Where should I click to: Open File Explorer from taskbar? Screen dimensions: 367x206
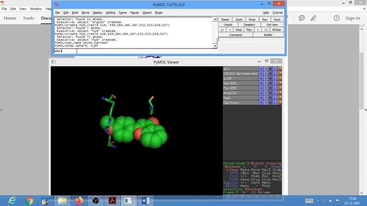click(x=62, y=201)
